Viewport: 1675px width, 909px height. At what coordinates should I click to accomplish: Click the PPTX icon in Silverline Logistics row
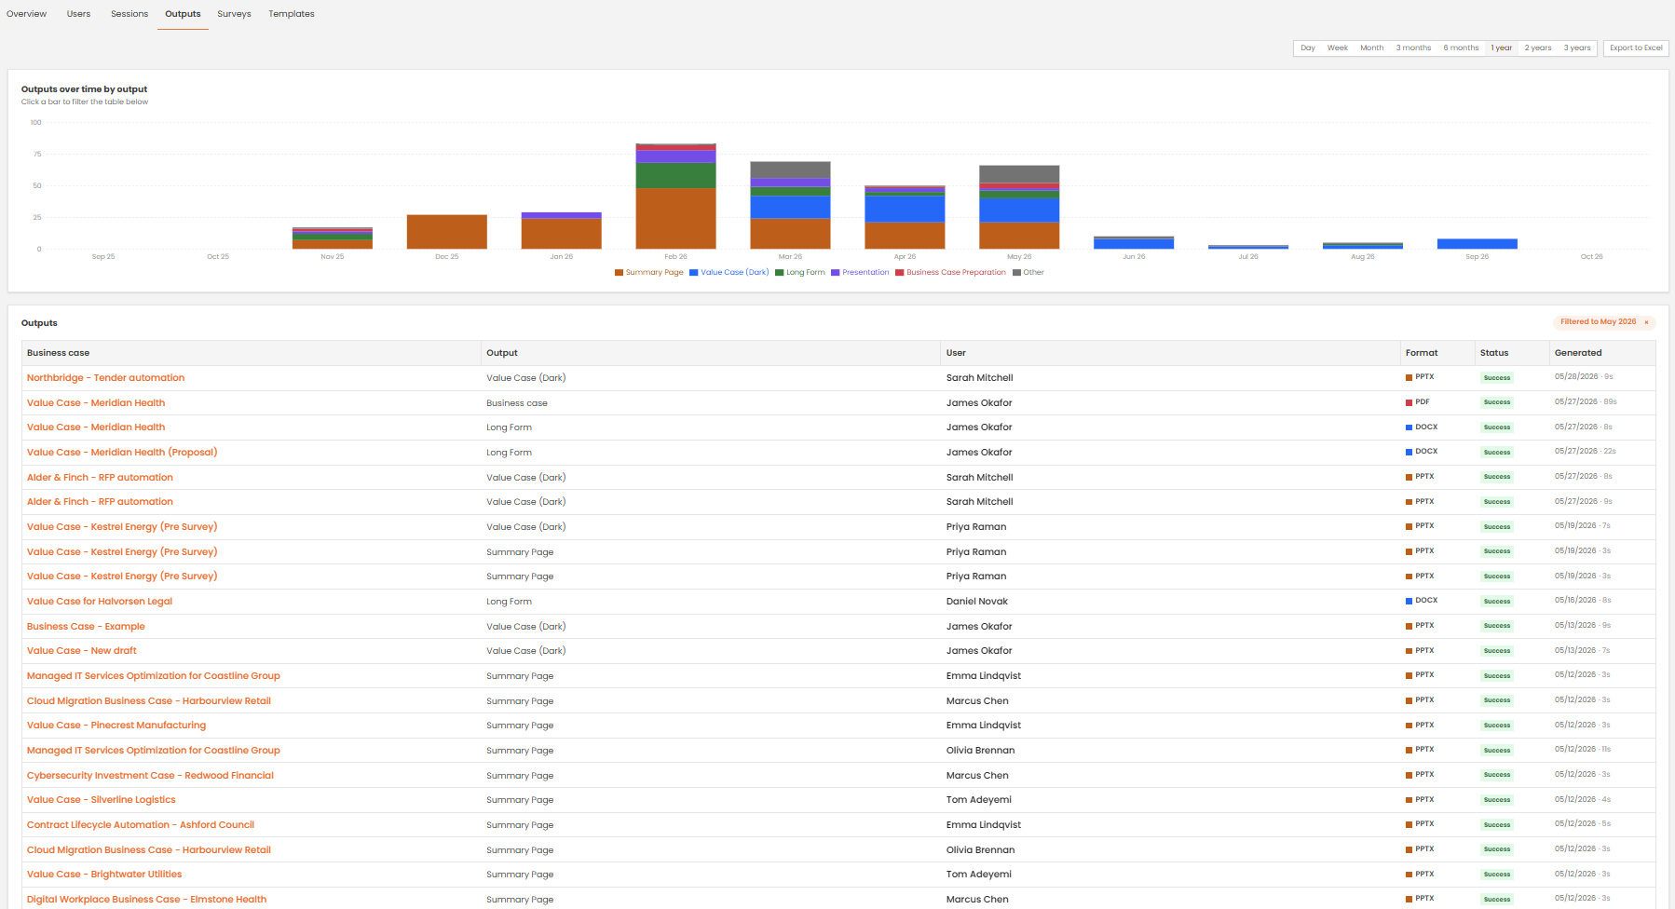pos(1409,800)
